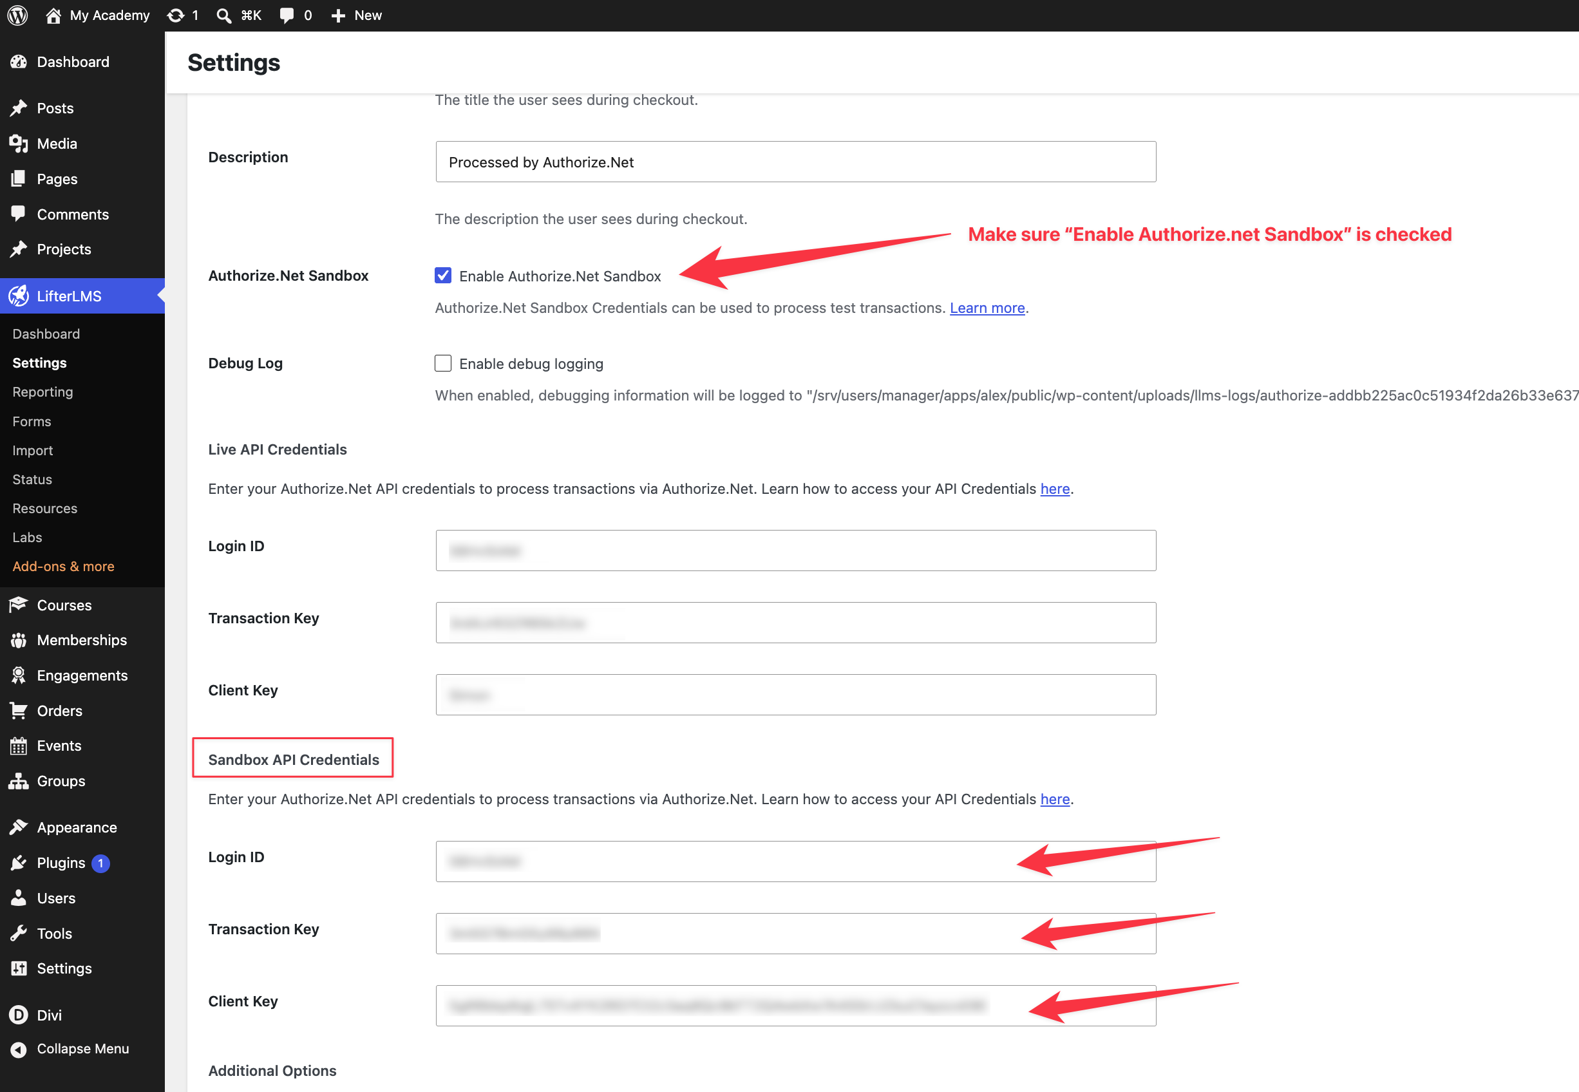
Task: Click the Sandbox Transaction Key field
Action: click(795, 933)
